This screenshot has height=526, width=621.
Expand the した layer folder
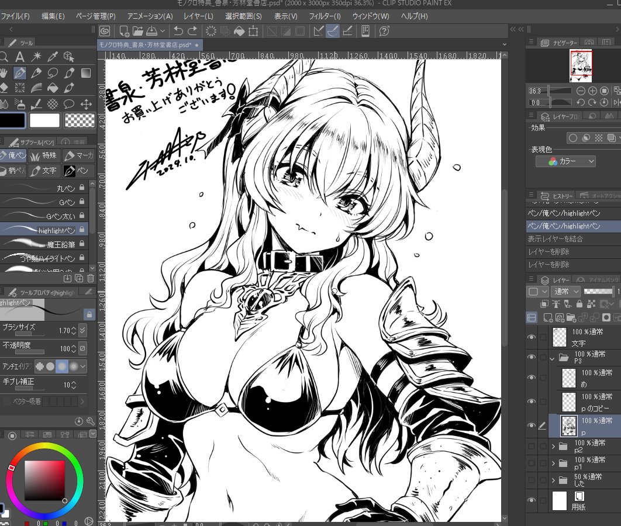(x=553, y=480)
